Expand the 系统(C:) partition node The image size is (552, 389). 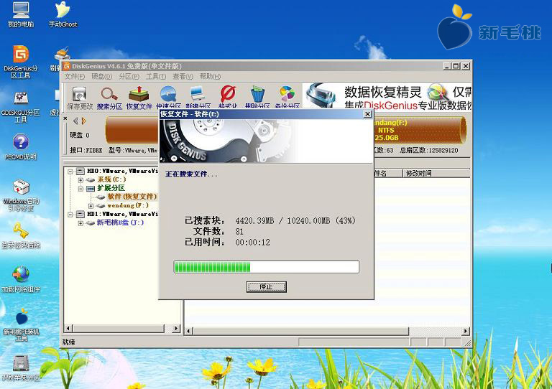click(80, 180)
